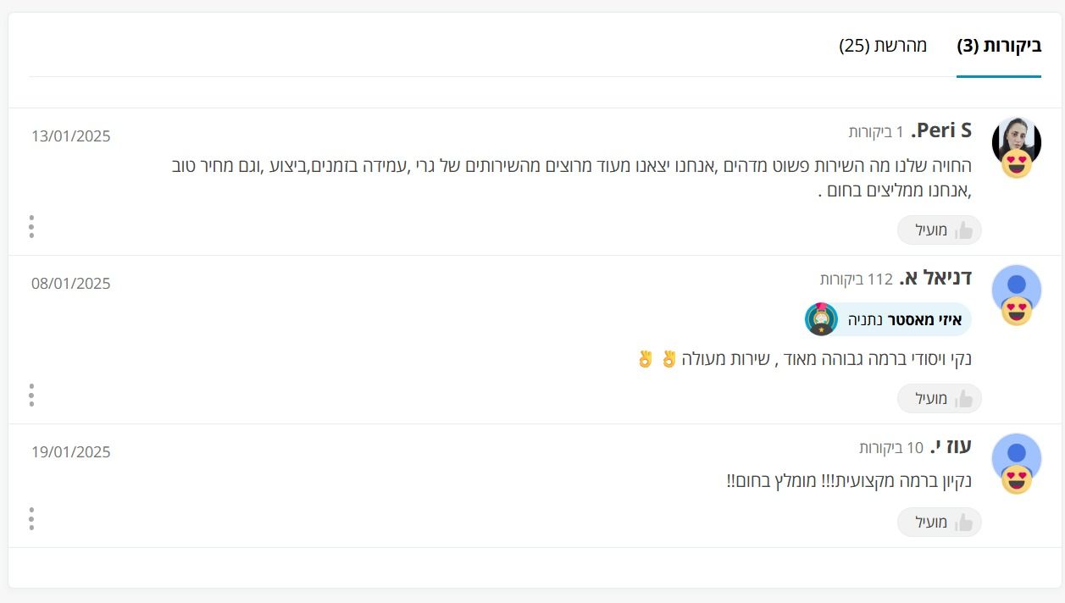Open the three-dot menu on דניאל א.'s review
Viewport: 1065px width, 603px height.
(x=31, y=395)
